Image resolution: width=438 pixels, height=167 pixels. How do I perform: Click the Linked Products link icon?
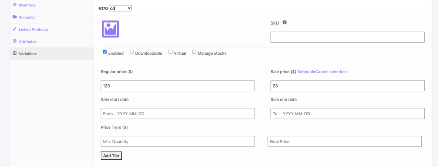[15, 29]
